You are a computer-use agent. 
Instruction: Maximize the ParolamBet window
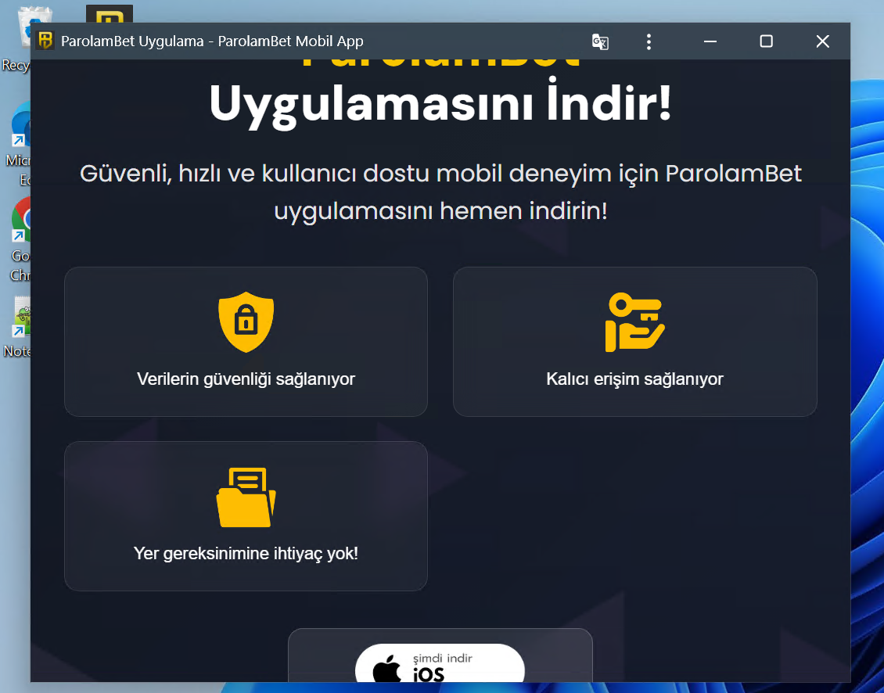click(x=766, y=41)
